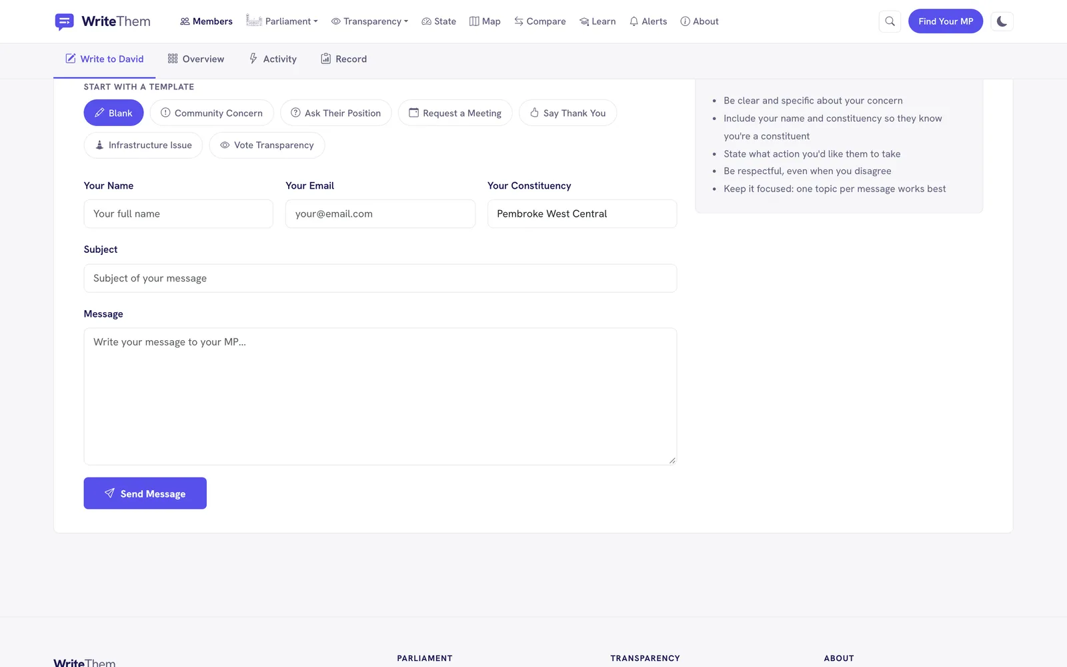Screen dimensions: 1067x667
Task: Click the Your Constituency field
Action: tap(582, 213)
